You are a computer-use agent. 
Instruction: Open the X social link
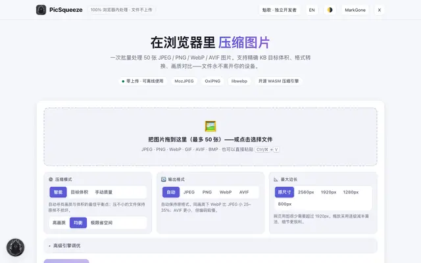coord(379,10)
